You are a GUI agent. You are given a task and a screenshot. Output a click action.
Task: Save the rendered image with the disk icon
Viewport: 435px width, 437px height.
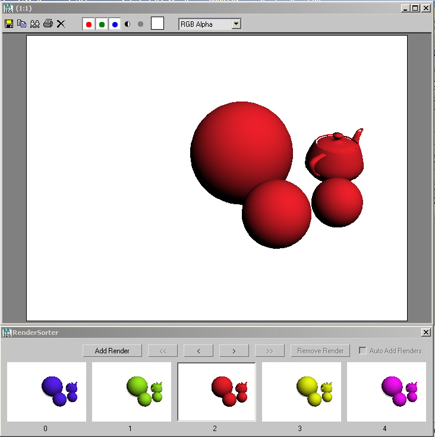[9, 24]
